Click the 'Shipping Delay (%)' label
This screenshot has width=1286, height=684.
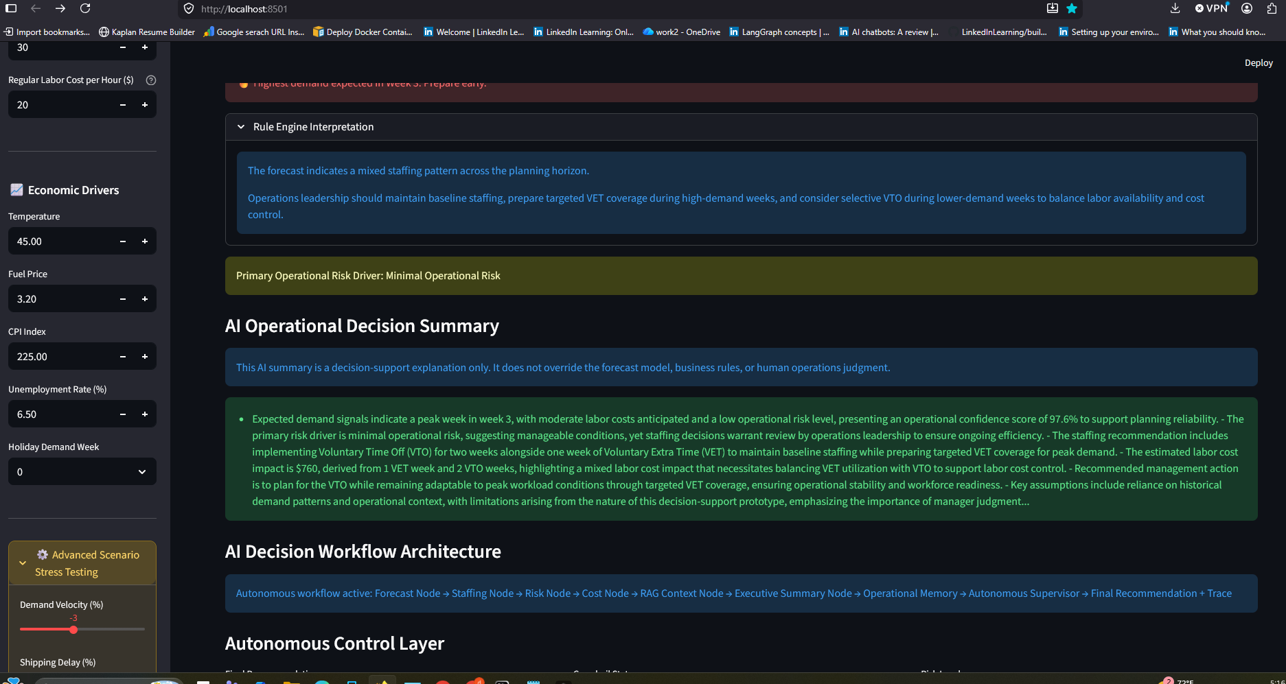coord(58,663)
